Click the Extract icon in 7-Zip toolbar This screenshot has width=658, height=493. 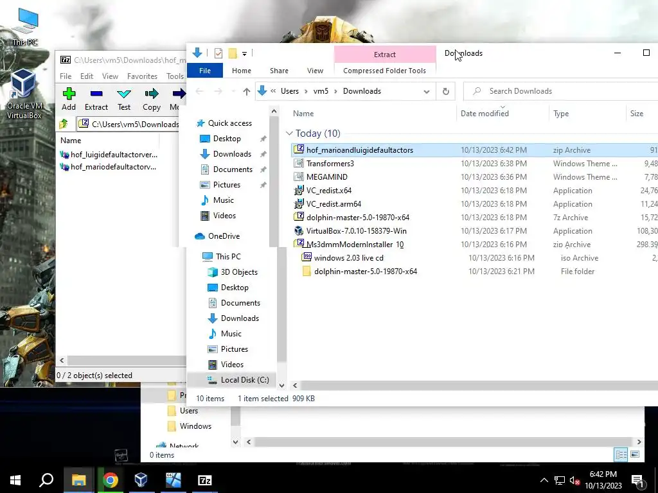[96, 94]
